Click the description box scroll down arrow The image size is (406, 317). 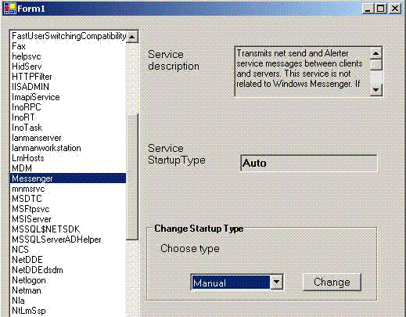point(376,90)
